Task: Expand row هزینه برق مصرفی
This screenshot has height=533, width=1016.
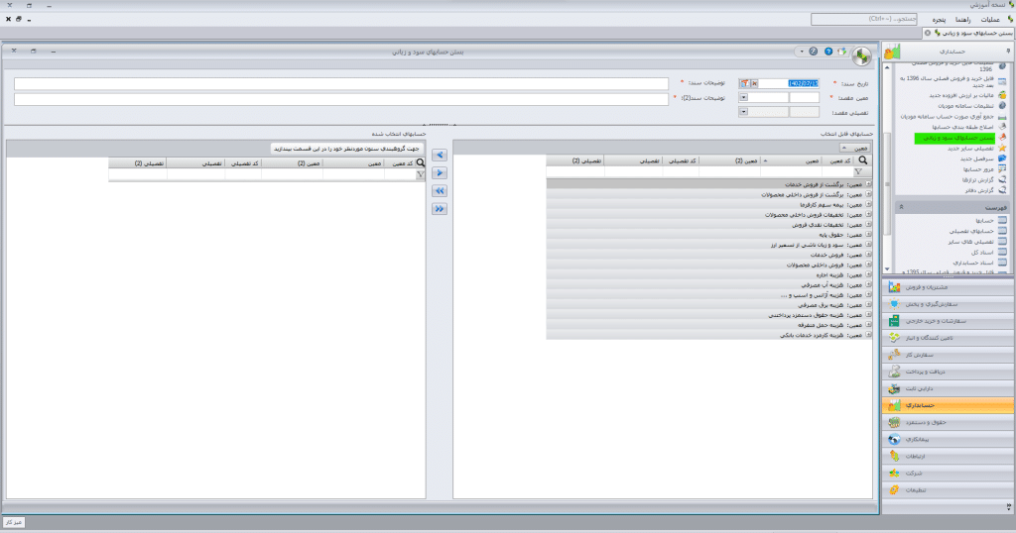Action: click(868, 305)
